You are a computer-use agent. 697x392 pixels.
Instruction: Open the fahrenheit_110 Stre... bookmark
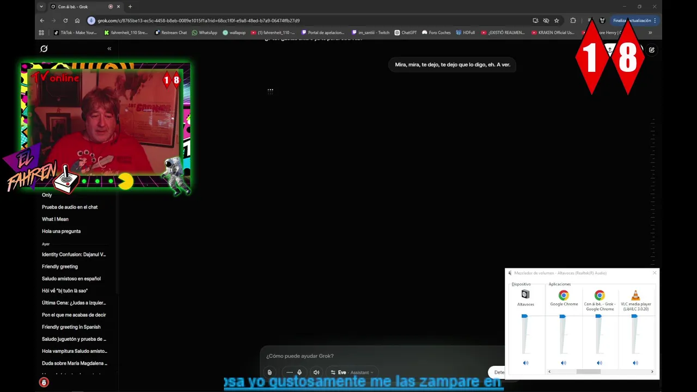click(126, 33)
